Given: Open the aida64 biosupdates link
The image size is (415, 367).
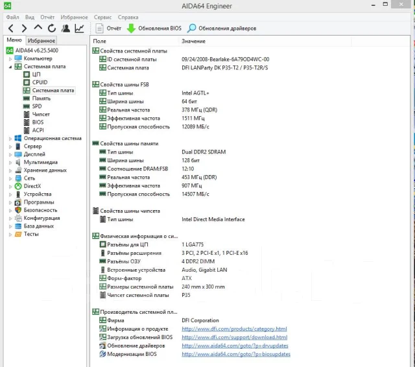Looking at the screenshot, I should pos(236,354).
